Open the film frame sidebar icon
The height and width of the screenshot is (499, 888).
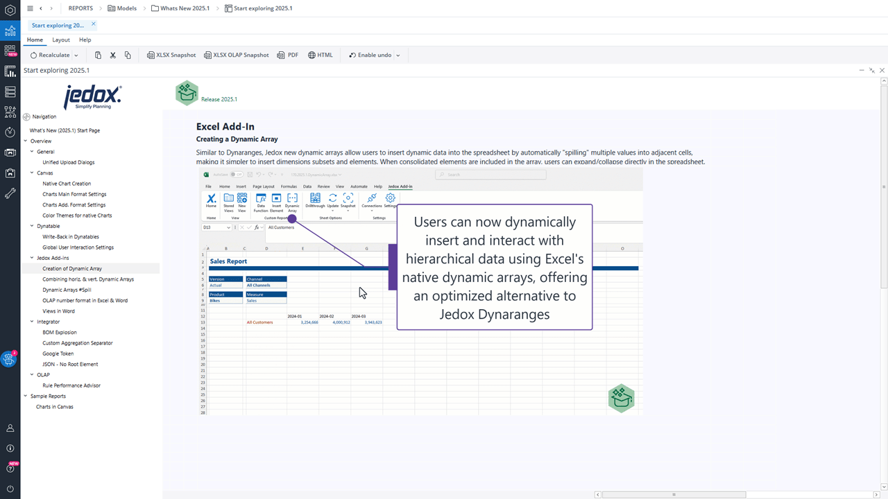[x=10, y=152]
